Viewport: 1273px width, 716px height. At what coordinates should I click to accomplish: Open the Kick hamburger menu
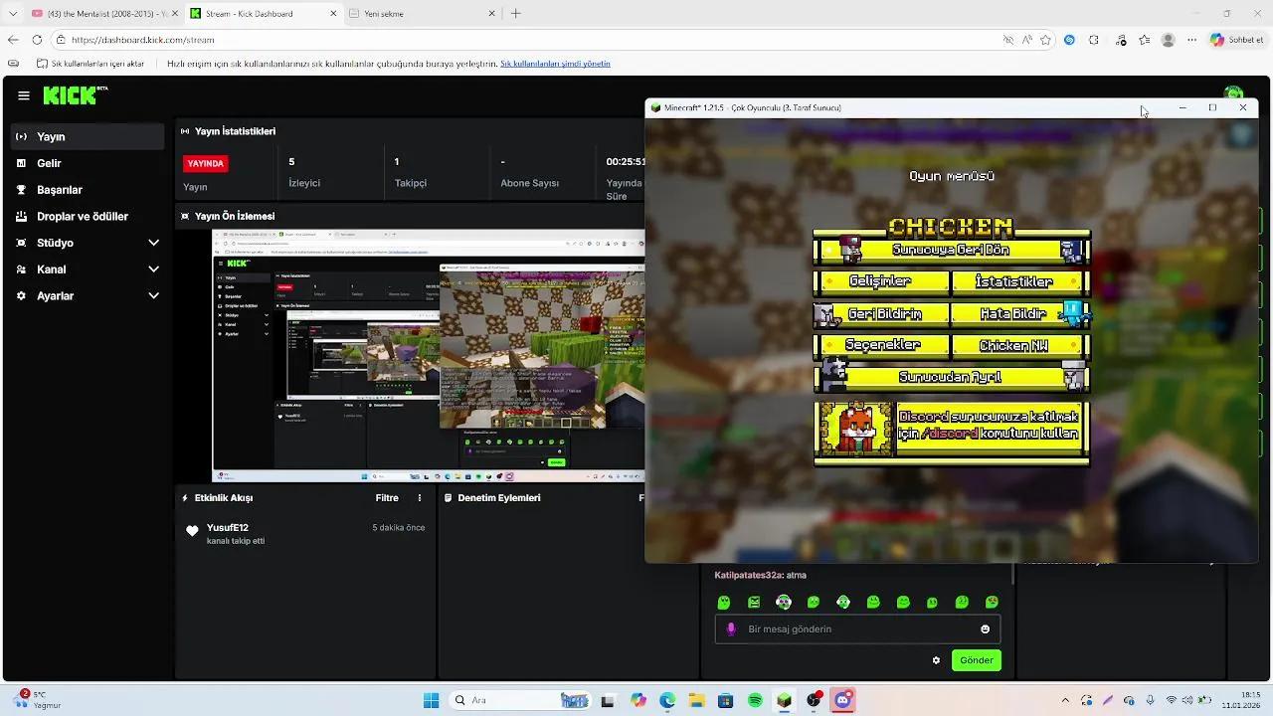click(x=24, y=95)
